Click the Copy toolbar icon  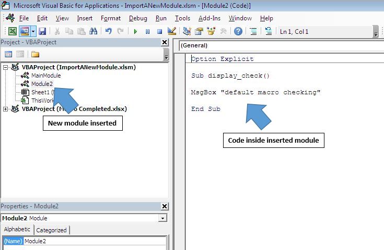69,31
